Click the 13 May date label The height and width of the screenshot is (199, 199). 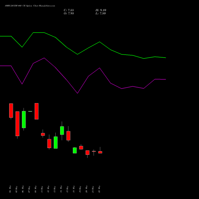pos(55,189)
